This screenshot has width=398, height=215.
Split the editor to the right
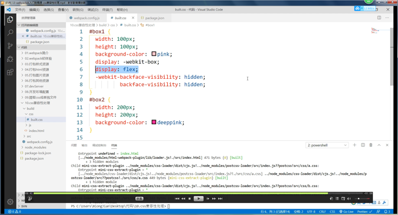(379, 18)
